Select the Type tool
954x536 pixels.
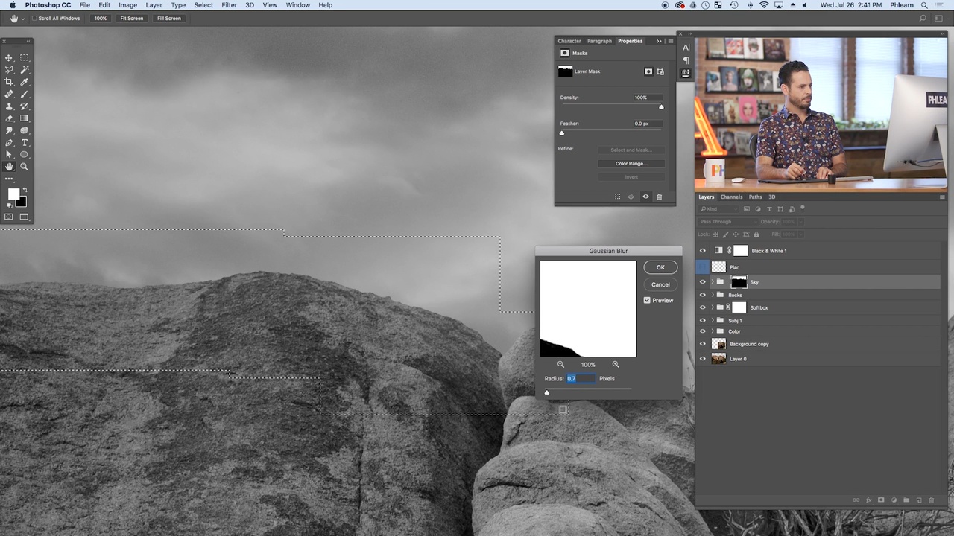[25, 142]
